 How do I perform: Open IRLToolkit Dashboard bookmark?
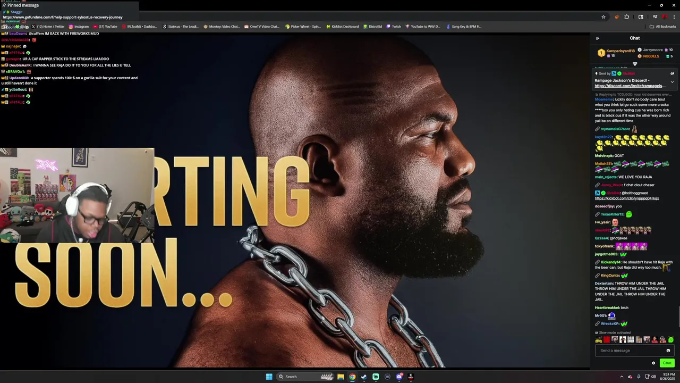[140, 27]
